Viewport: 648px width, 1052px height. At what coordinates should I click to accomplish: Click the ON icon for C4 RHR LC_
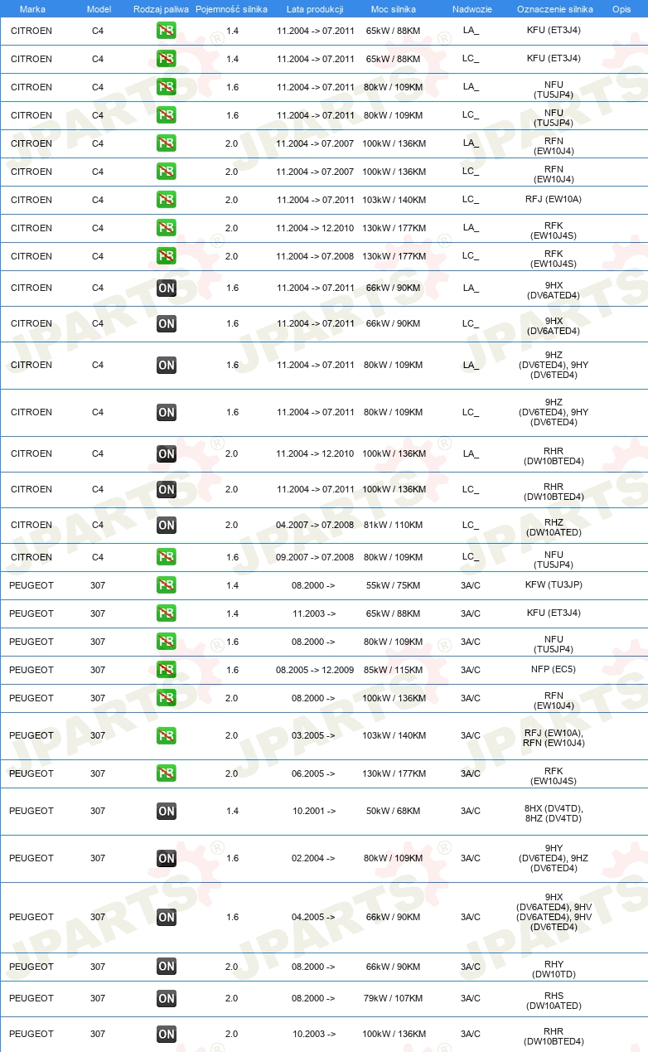pyautogui.click(x=166, y=489)
